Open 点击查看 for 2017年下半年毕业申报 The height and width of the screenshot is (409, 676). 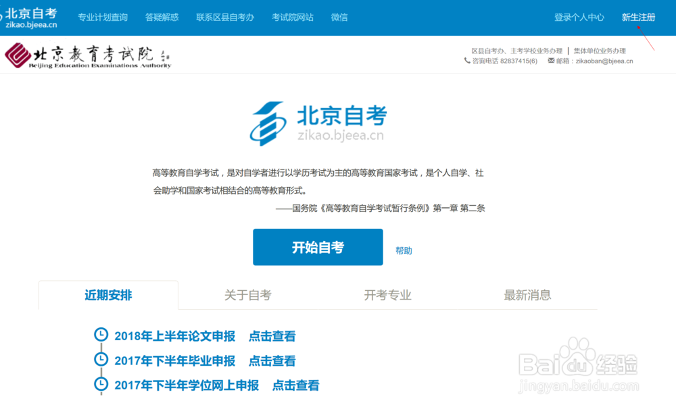coord(272,361)
